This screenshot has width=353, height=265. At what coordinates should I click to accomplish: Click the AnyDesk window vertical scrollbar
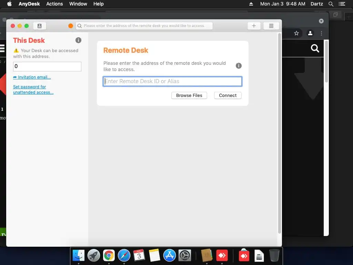279,133
